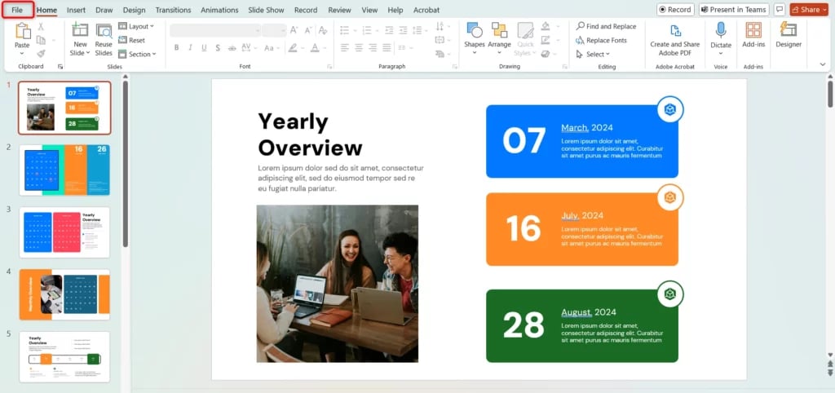Image resolution: width=835 pixels, height=393 pixels.
Task: Collapse the ribbon with the chevron
Action: (x=822, y=64)
